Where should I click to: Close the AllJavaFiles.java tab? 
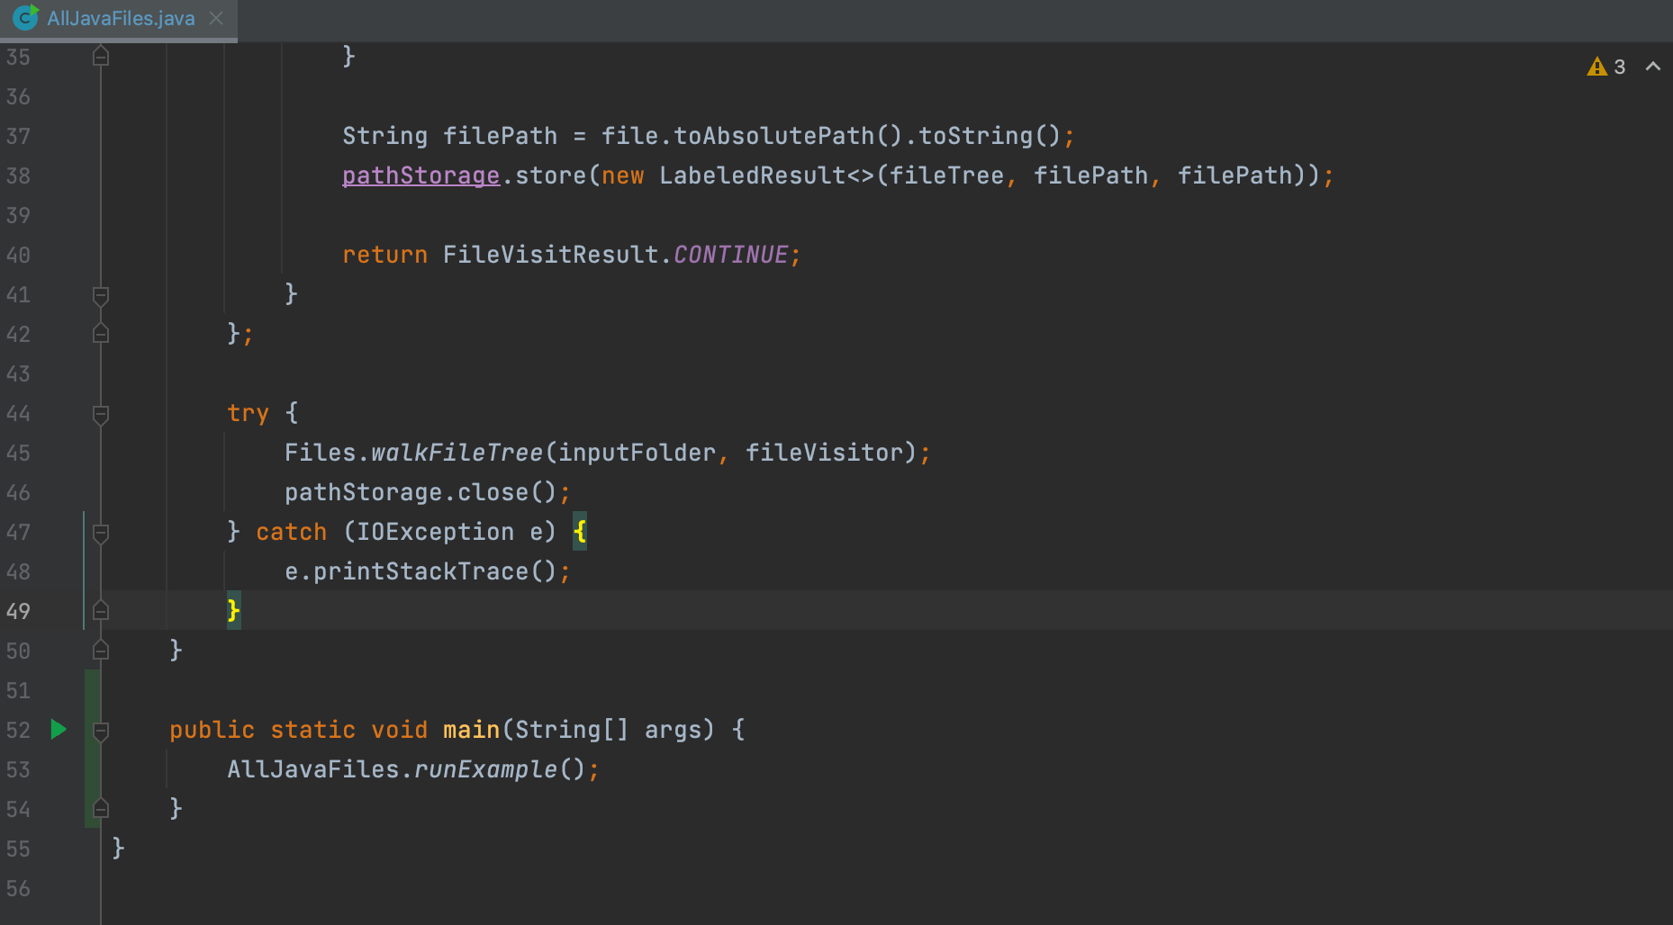[214, 17]
